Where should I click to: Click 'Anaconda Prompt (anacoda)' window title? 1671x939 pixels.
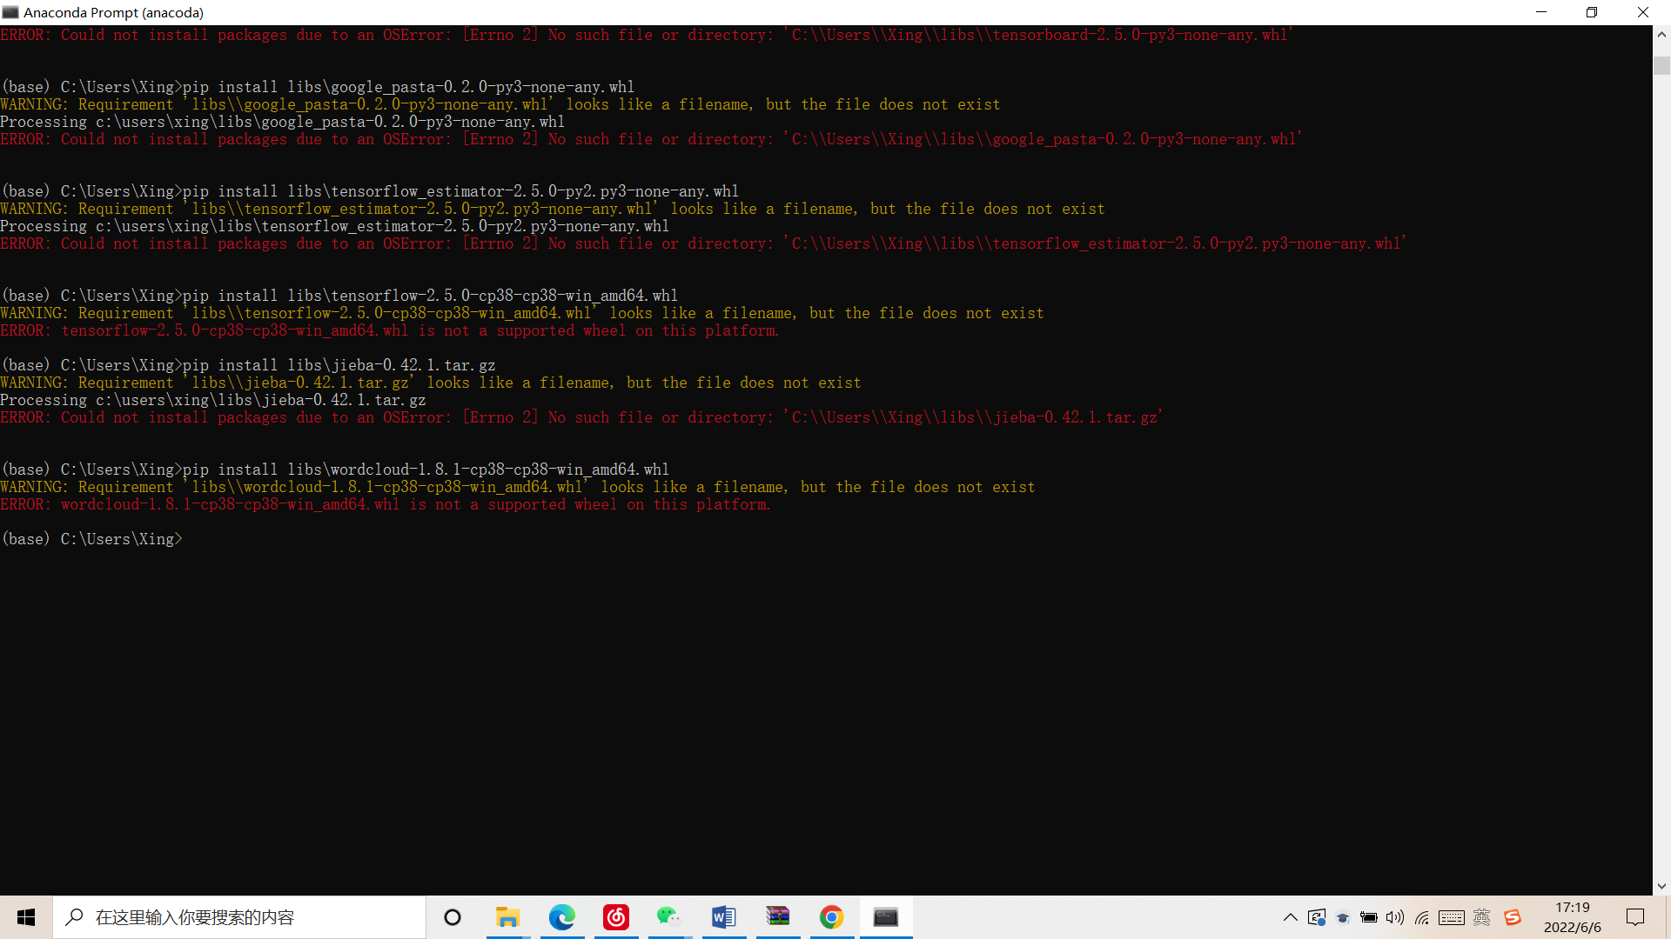click(114, 12)
